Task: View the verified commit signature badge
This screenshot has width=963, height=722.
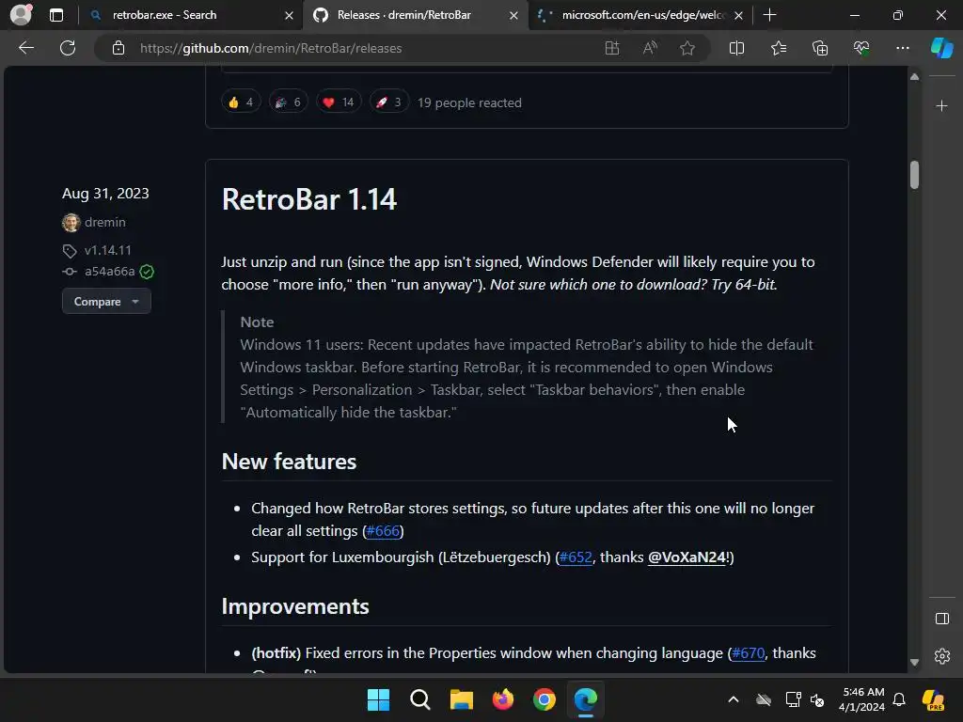Action: pyautogui.click(x=147, y=272)
